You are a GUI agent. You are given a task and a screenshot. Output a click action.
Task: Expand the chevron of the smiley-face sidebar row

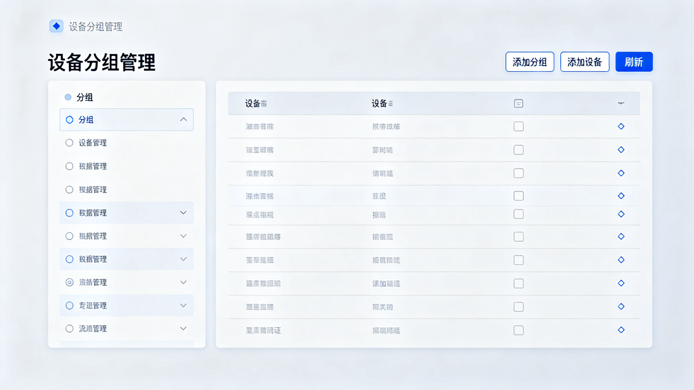[x=184, y=282]
